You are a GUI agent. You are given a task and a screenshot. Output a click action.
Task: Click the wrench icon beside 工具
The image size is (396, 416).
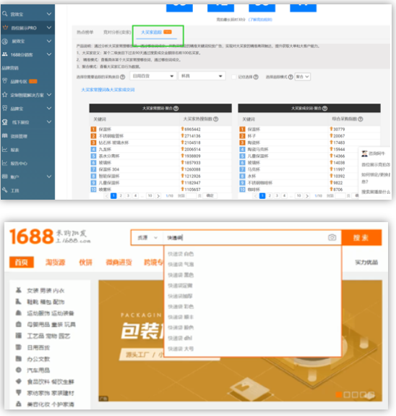pyautogui.click(x=5, y=190)
